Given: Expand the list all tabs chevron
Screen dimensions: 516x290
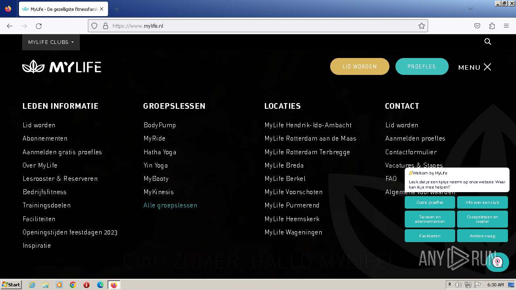Looking at the screenshot, I should 470,9.
